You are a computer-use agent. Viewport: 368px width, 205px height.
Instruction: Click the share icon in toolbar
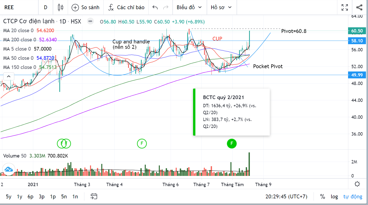click(x=359, y=7)
